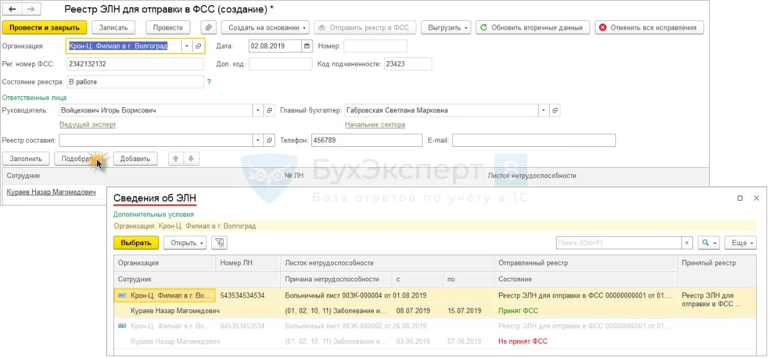Open the Еще menu in the dialog
This screenshot has width=769, height=358.
[x=740, y=243]
